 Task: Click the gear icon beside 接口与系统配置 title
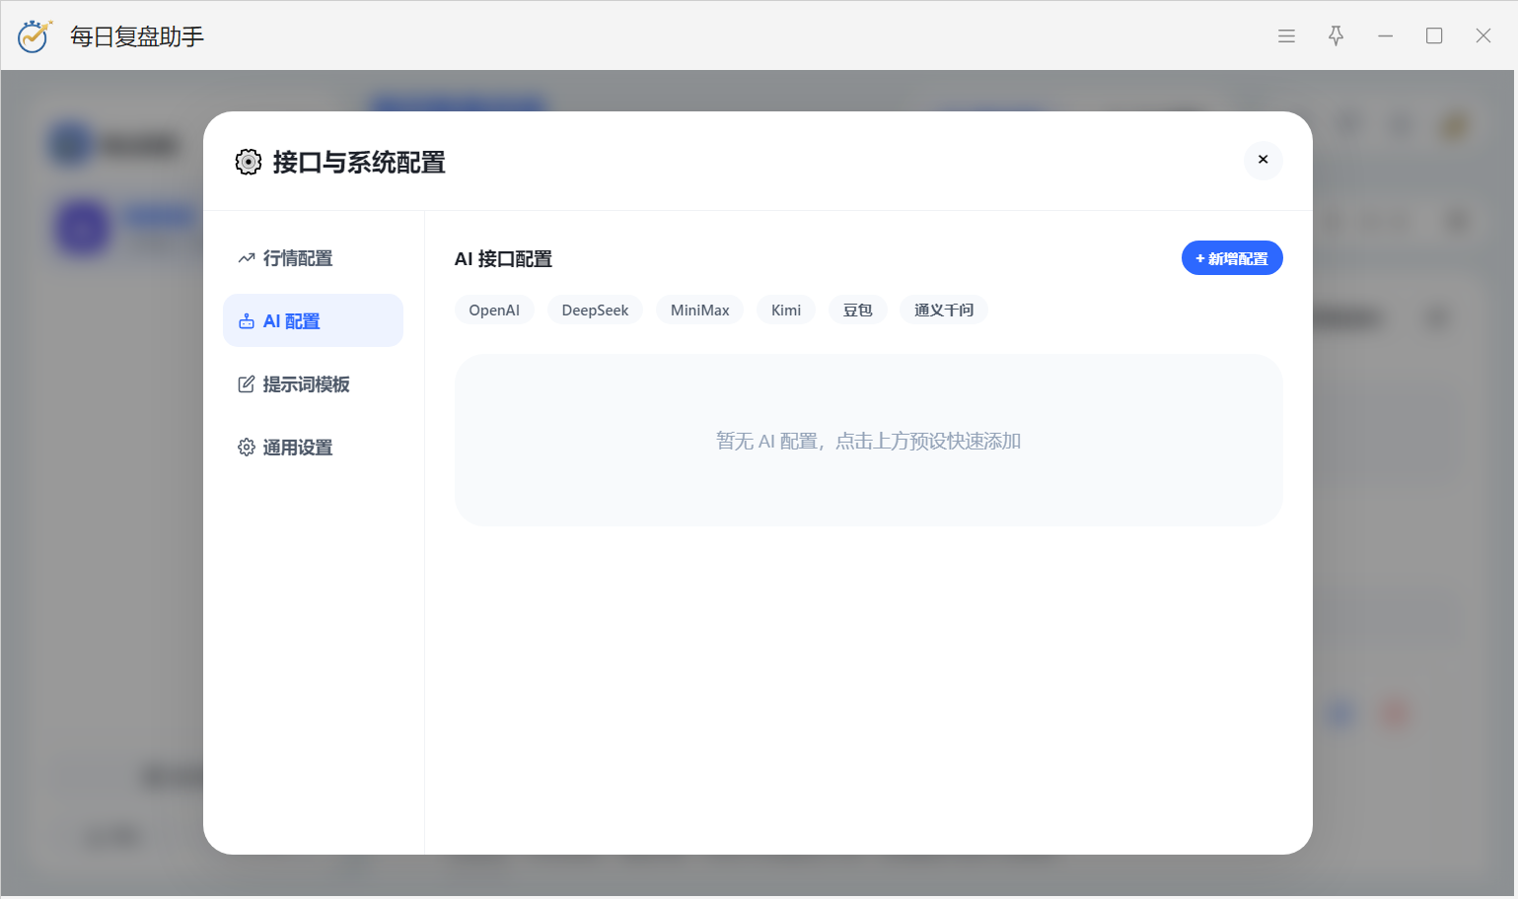point(249,162)
